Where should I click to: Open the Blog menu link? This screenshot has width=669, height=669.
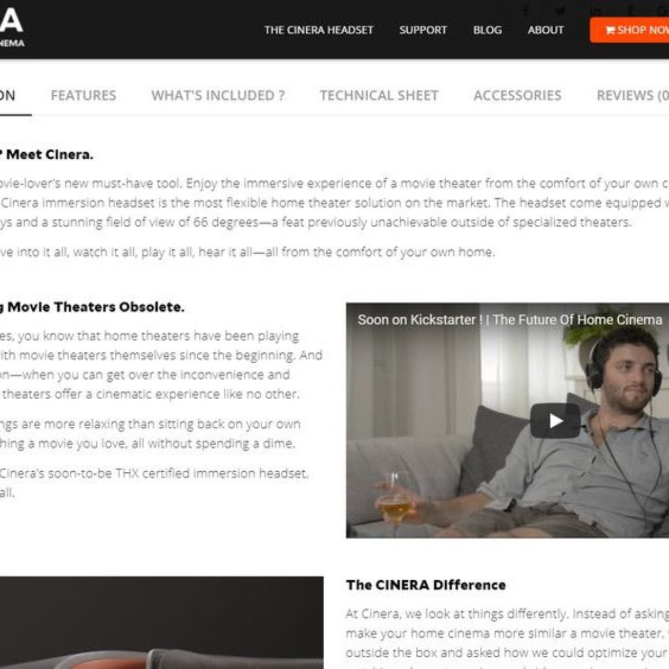pos(488,30)
